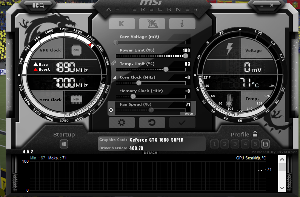This screenshot has height=197, width=300.
Task: Click the Memory Clock slider handle
Action: pos(133,96)
